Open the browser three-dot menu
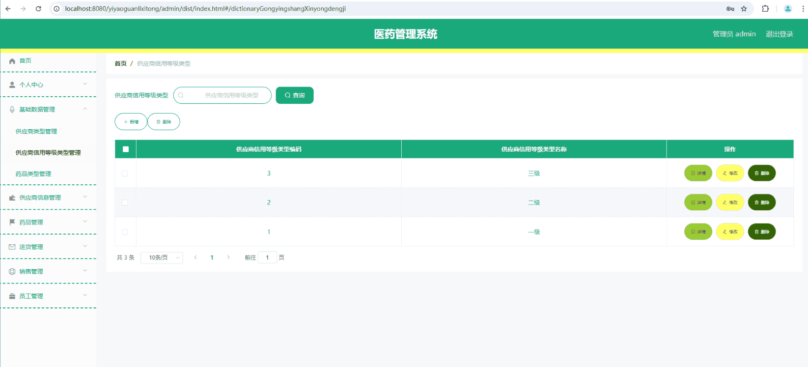Image resolution: width=808 pixels, height=367 pixels. pyautogui.click(x=803, y=9)
